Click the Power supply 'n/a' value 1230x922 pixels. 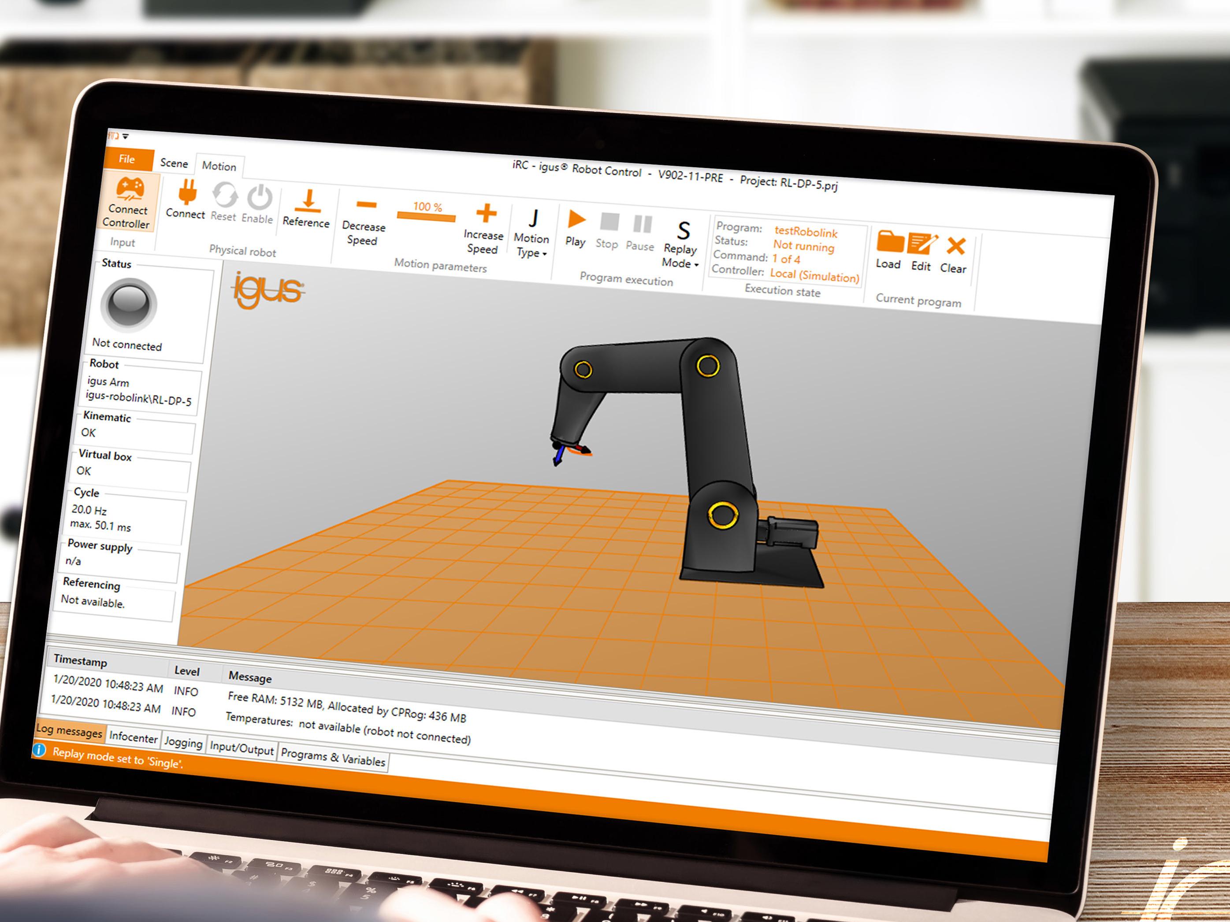74,561
